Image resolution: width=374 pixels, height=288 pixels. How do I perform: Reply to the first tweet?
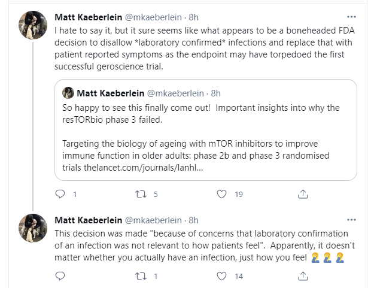tap(60, 194)
